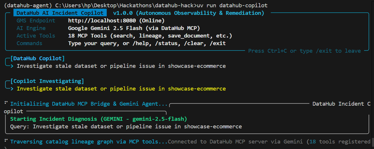This screenshot has width=374, height=149.
Task: Select the 'DataHub AI Incident Copilot' title badge
Action: point(60,13)
